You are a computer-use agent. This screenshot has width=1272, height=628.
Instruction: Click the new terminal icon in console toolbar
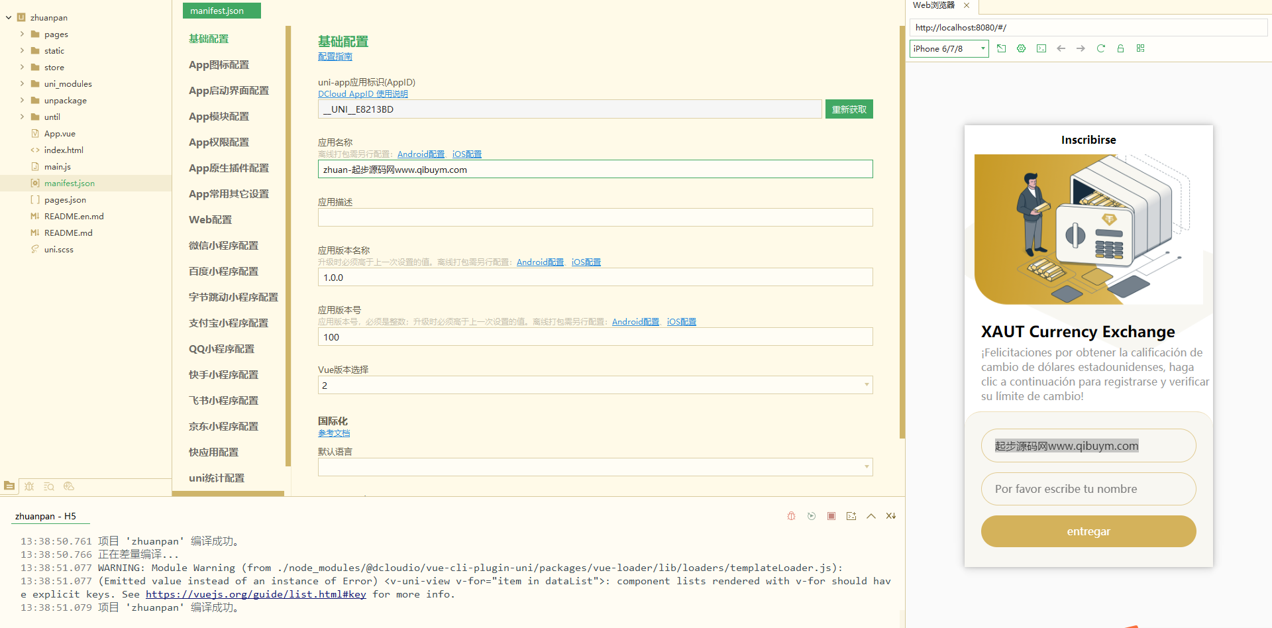coord(851,516)
